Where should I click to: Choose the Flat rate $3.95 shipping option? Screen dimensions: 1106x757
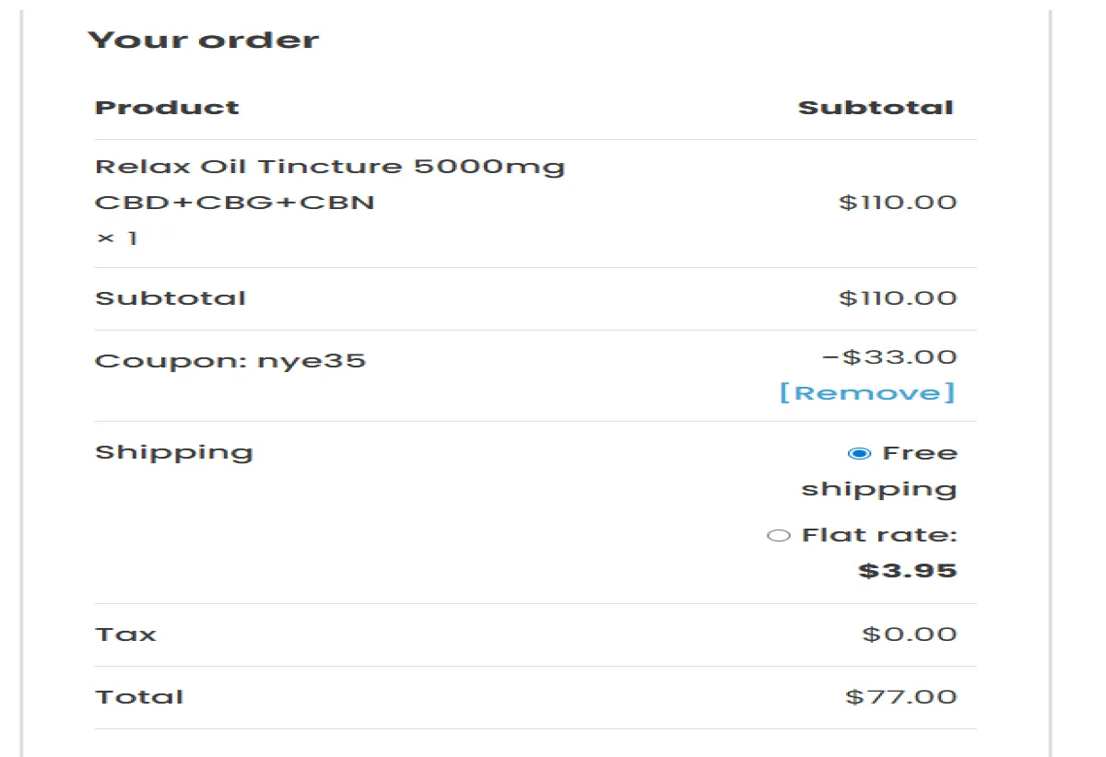coord(779,534)
